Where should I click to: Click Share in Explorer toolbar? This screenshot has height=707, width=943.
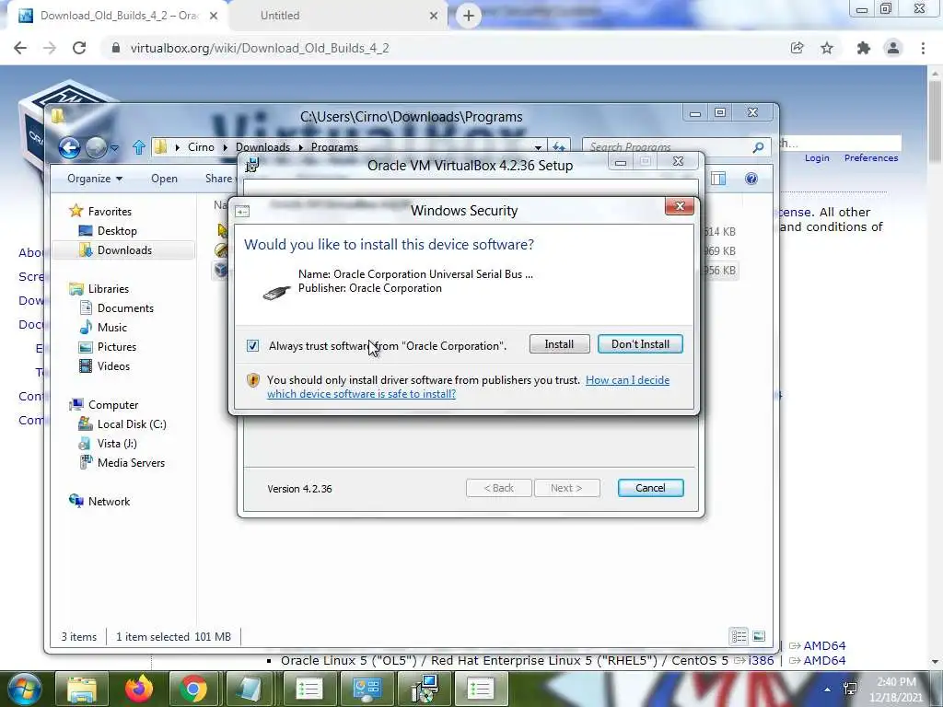point(218,179)
